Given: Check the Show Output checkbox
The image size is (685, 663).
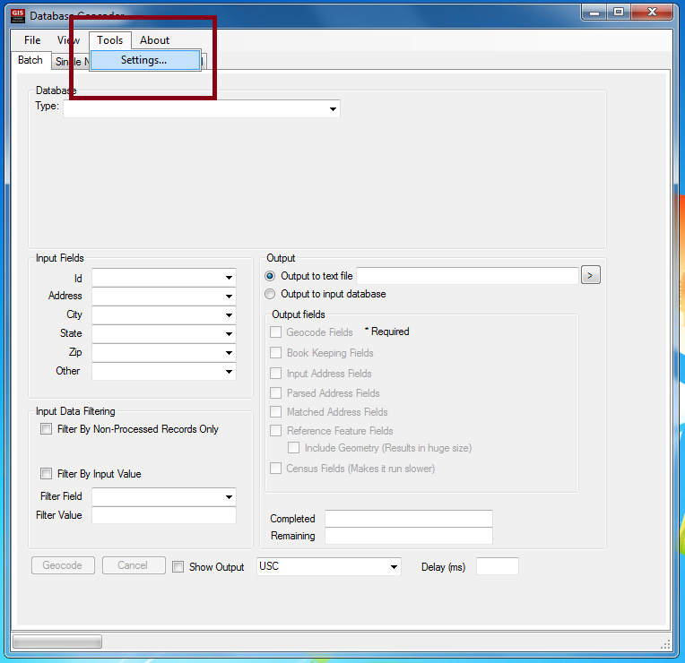Looking at the screenshot, I should coord(178,567).
